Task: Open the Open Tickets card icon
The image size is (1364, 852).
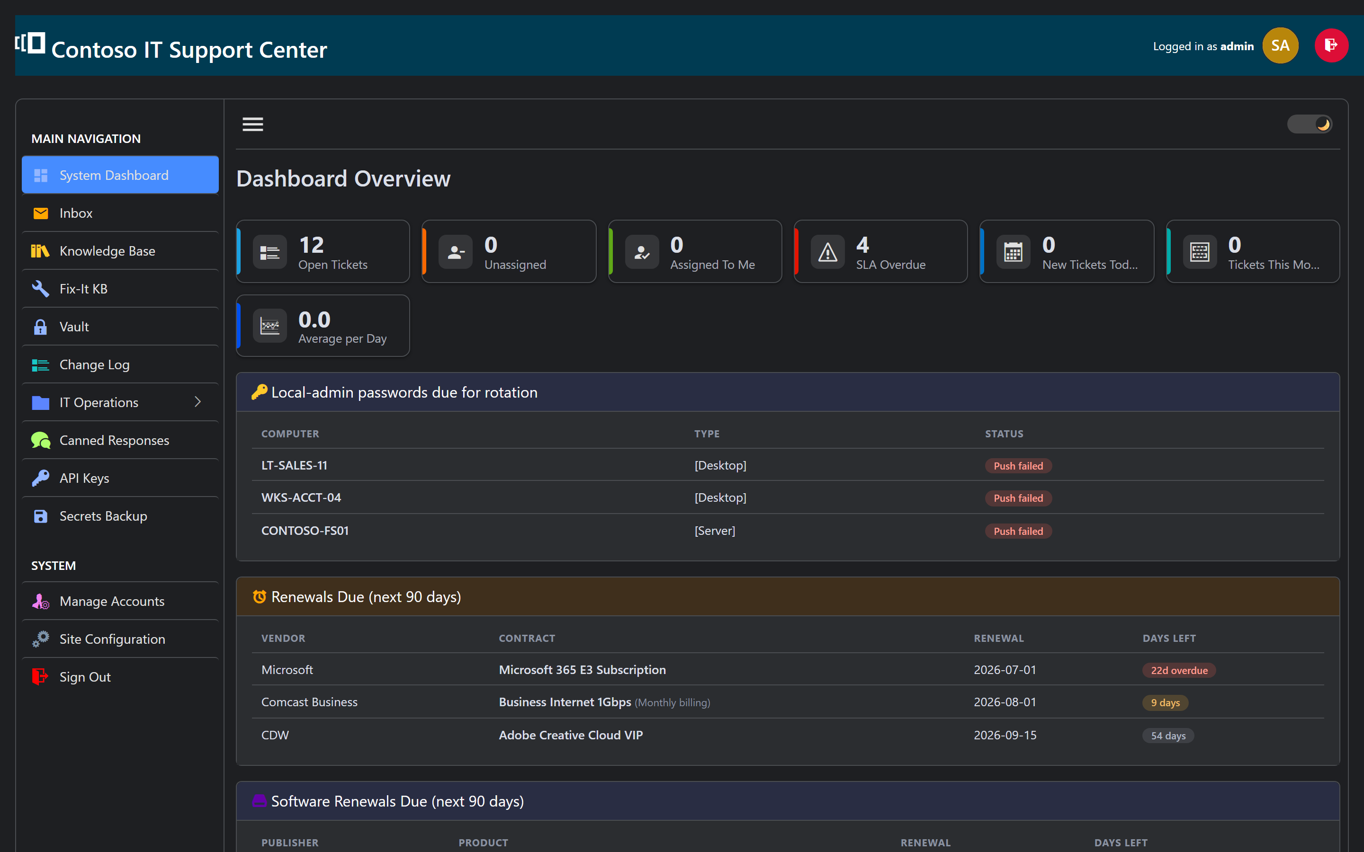Action: point(269,252)
